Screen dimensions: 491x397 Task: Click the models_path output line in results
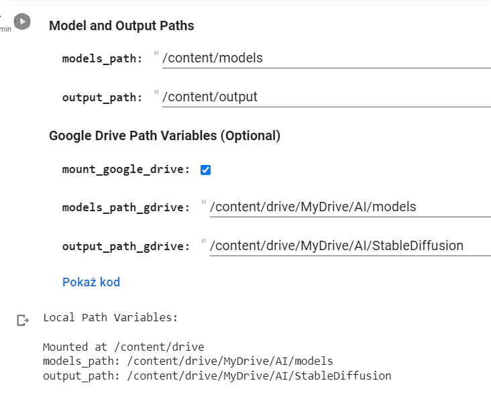188,361
